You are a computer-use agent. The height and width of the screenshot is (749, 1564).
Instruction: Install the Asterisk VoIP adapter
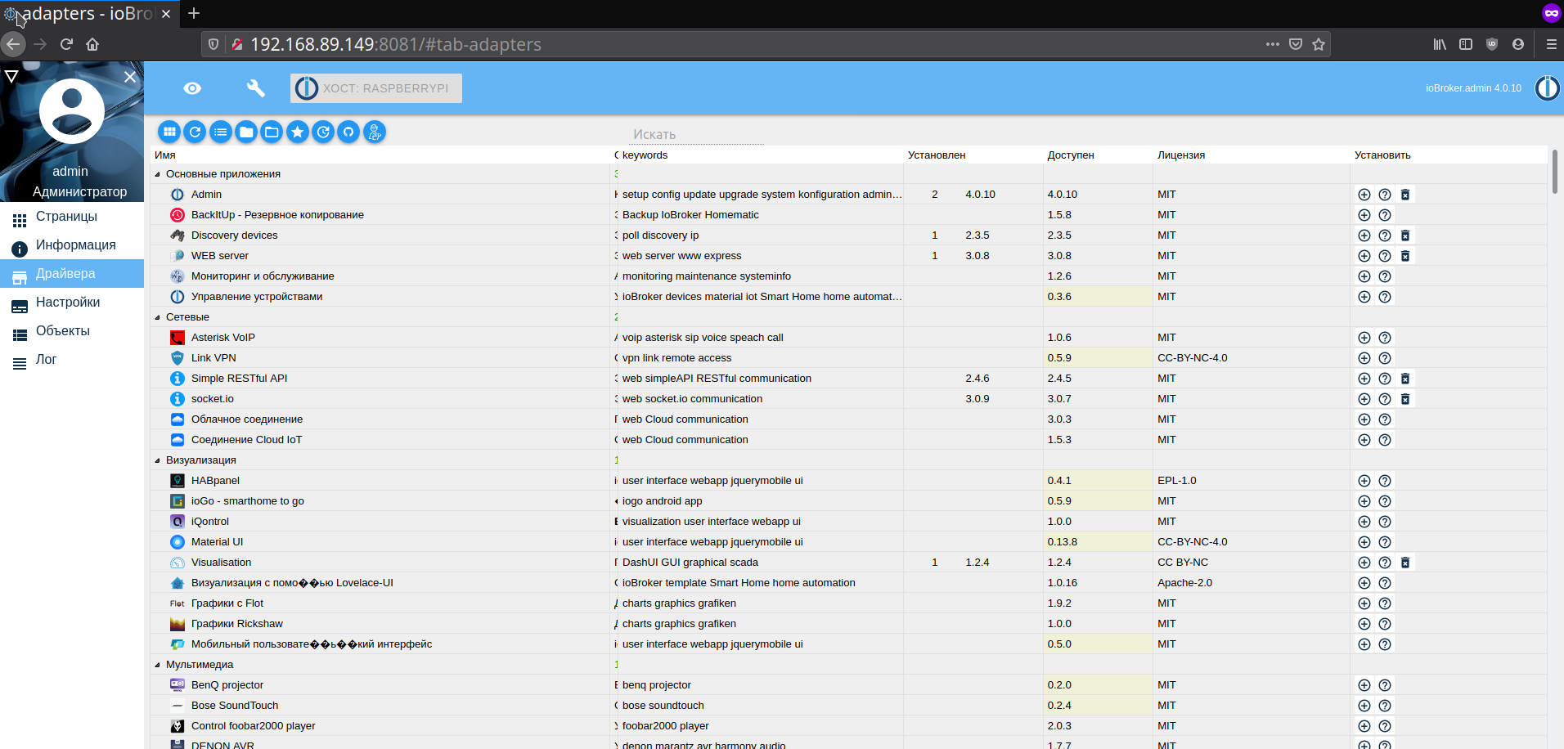click(x=1364, y=338)
